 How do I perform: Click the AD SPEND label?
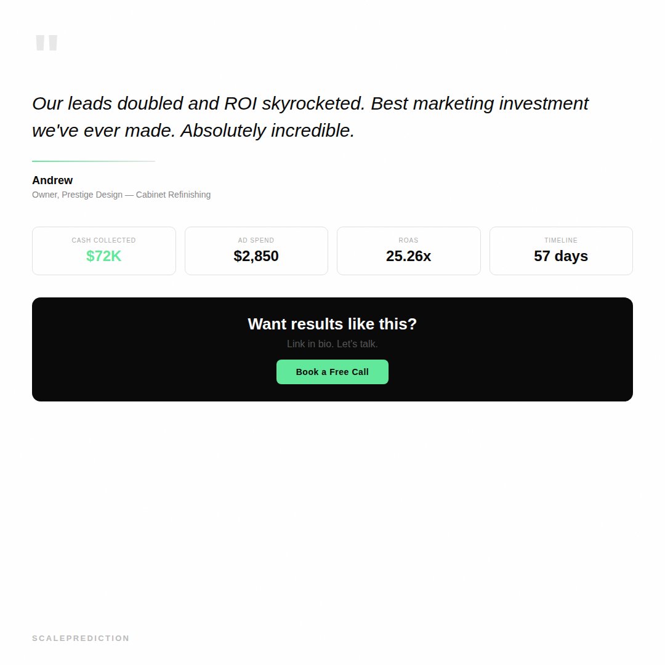pyautogui.click(x=256, y=240)
